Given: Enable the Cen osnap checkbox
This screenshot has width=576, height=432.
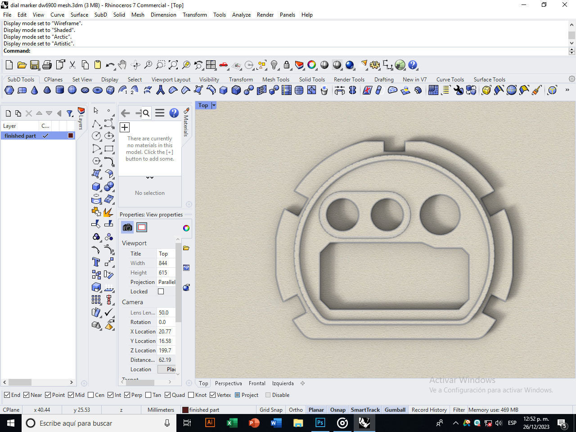Looking at the screenshot, I should click(x=91, y=395).
